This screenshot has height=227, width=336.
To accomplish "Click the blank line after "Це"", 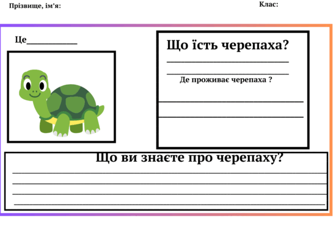I will click(52, 43).
